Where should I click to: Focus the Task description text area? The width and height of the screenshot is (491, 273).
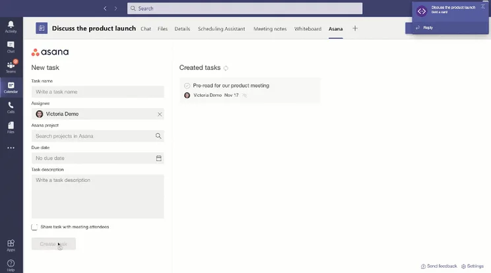(98, 197)
